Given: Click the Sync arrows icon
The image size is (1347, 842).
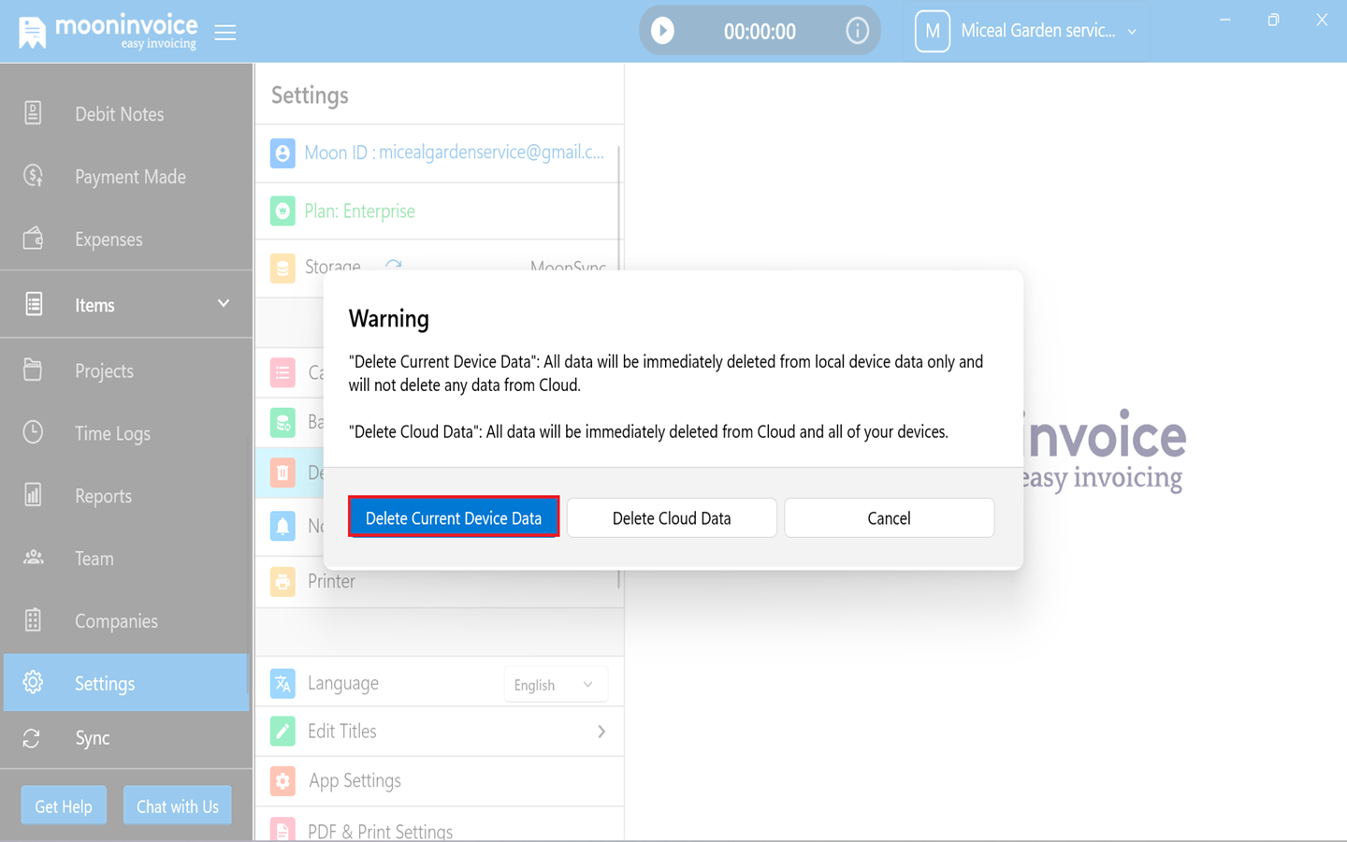Looking at the screenshot, I should [31, 738].
